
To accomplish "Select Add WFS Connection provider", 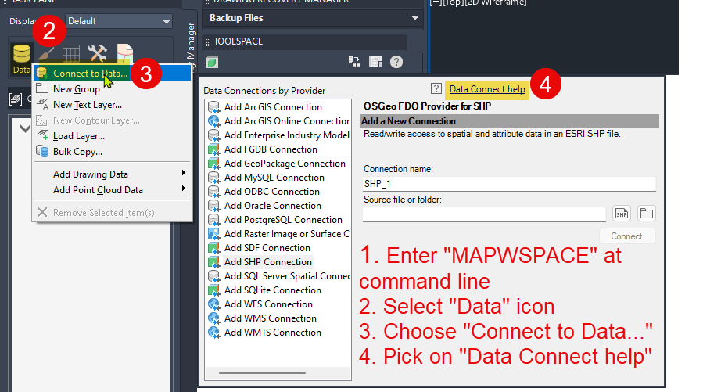I will tap(268, 304).
